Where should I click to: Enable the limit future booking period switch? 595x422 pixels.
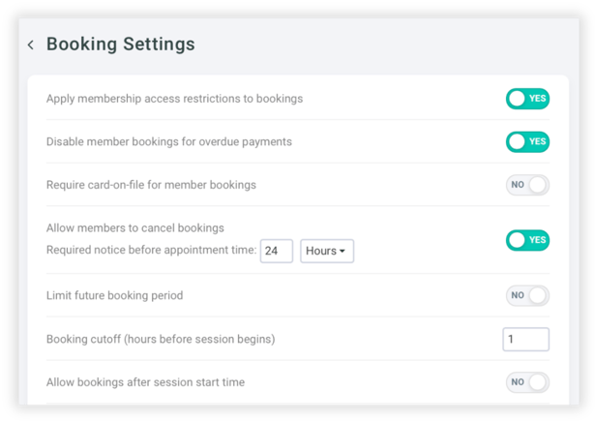coord(527,295)
